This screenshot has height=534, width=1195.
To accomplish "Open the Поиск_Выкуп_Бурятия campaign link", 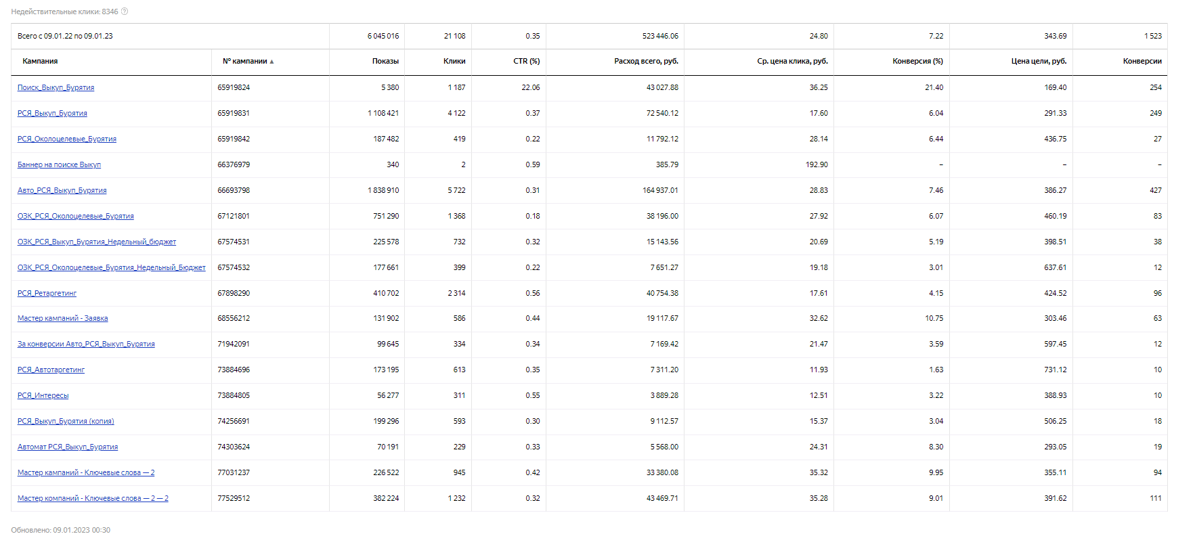I will click(56, 87).
